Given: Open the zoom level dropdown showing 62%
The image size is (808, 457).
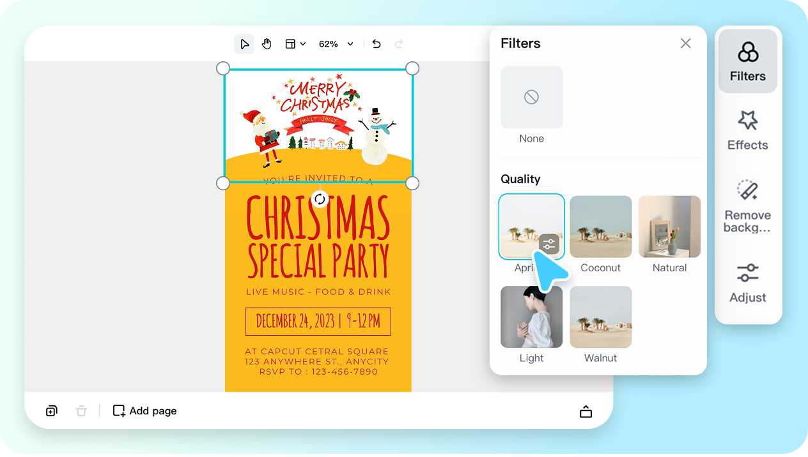Looking at the screenshot, I should [336, 43].
